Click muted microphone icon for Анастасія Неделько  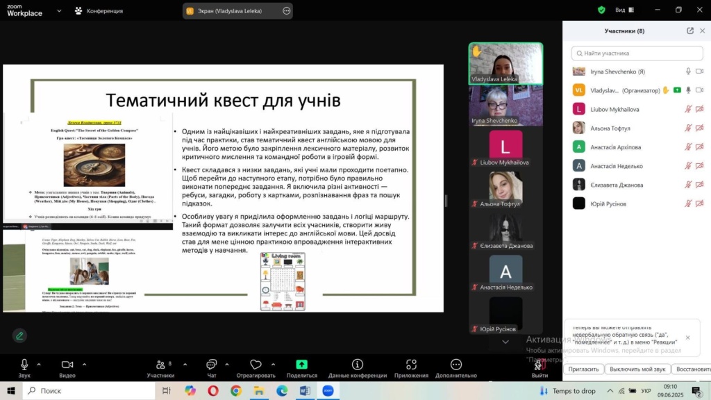[x=688, y=166]
